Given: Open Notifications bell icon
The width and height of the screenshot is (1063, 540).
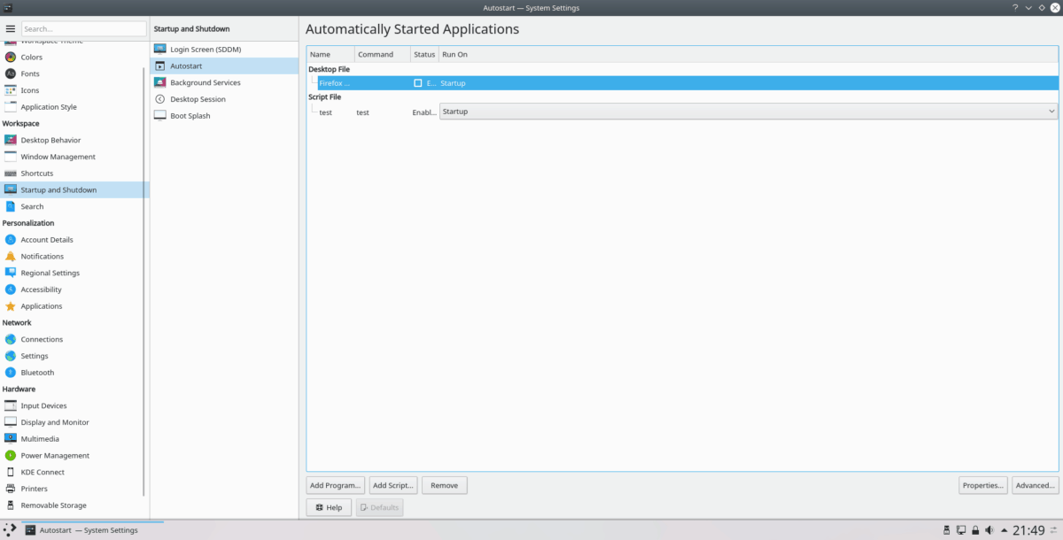Looking at the screenshot, I should 11,256.
